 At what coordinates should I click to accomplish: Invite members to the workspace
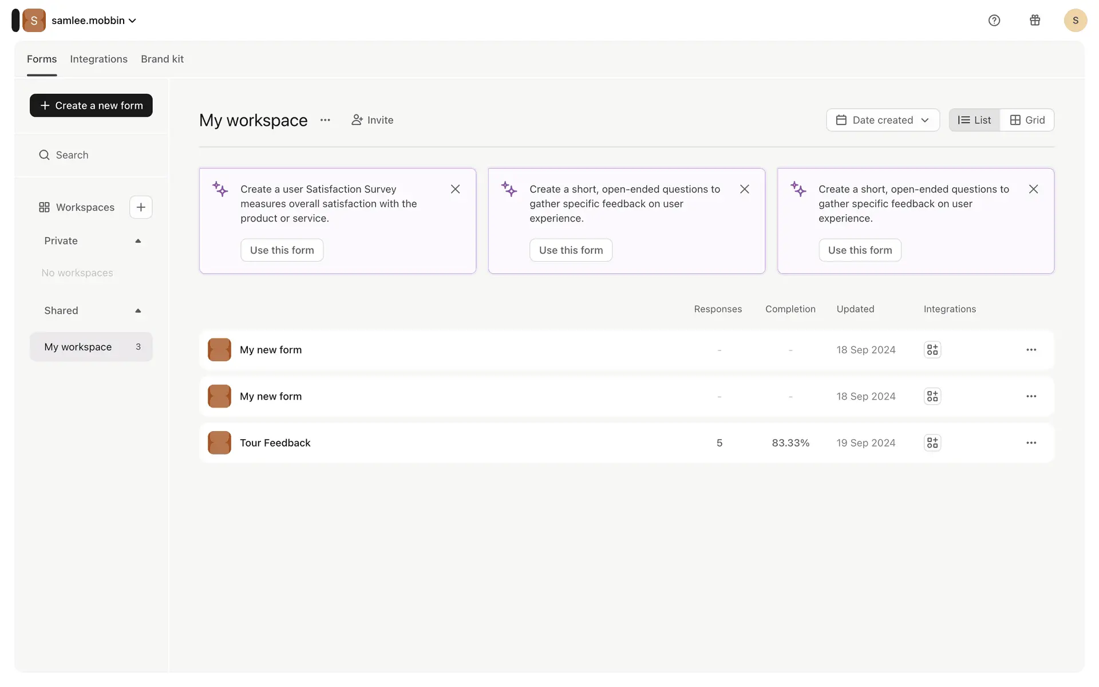(372, 120)
